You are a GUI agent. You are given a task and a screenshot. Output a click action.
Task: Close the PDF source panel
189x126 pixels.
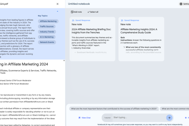[58, 4]
